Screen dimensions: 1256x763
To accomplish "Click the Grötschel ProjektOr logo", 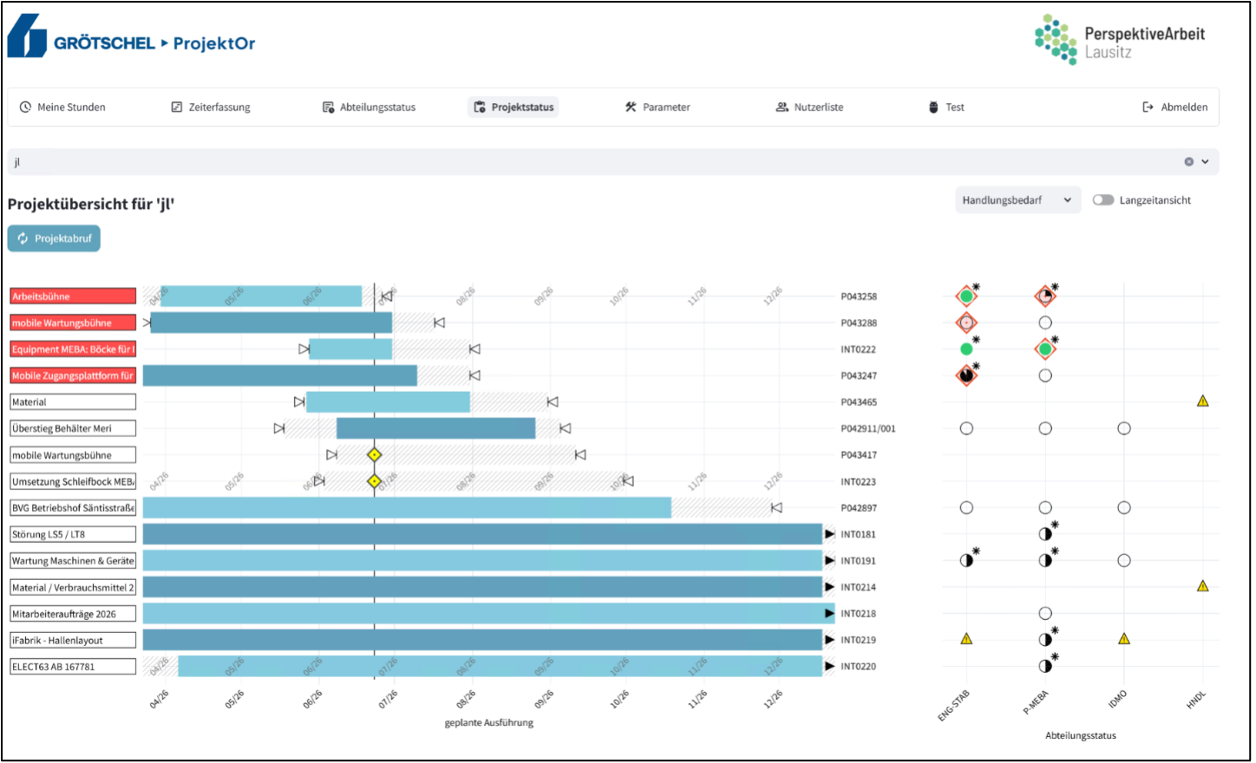I will 132,36.
